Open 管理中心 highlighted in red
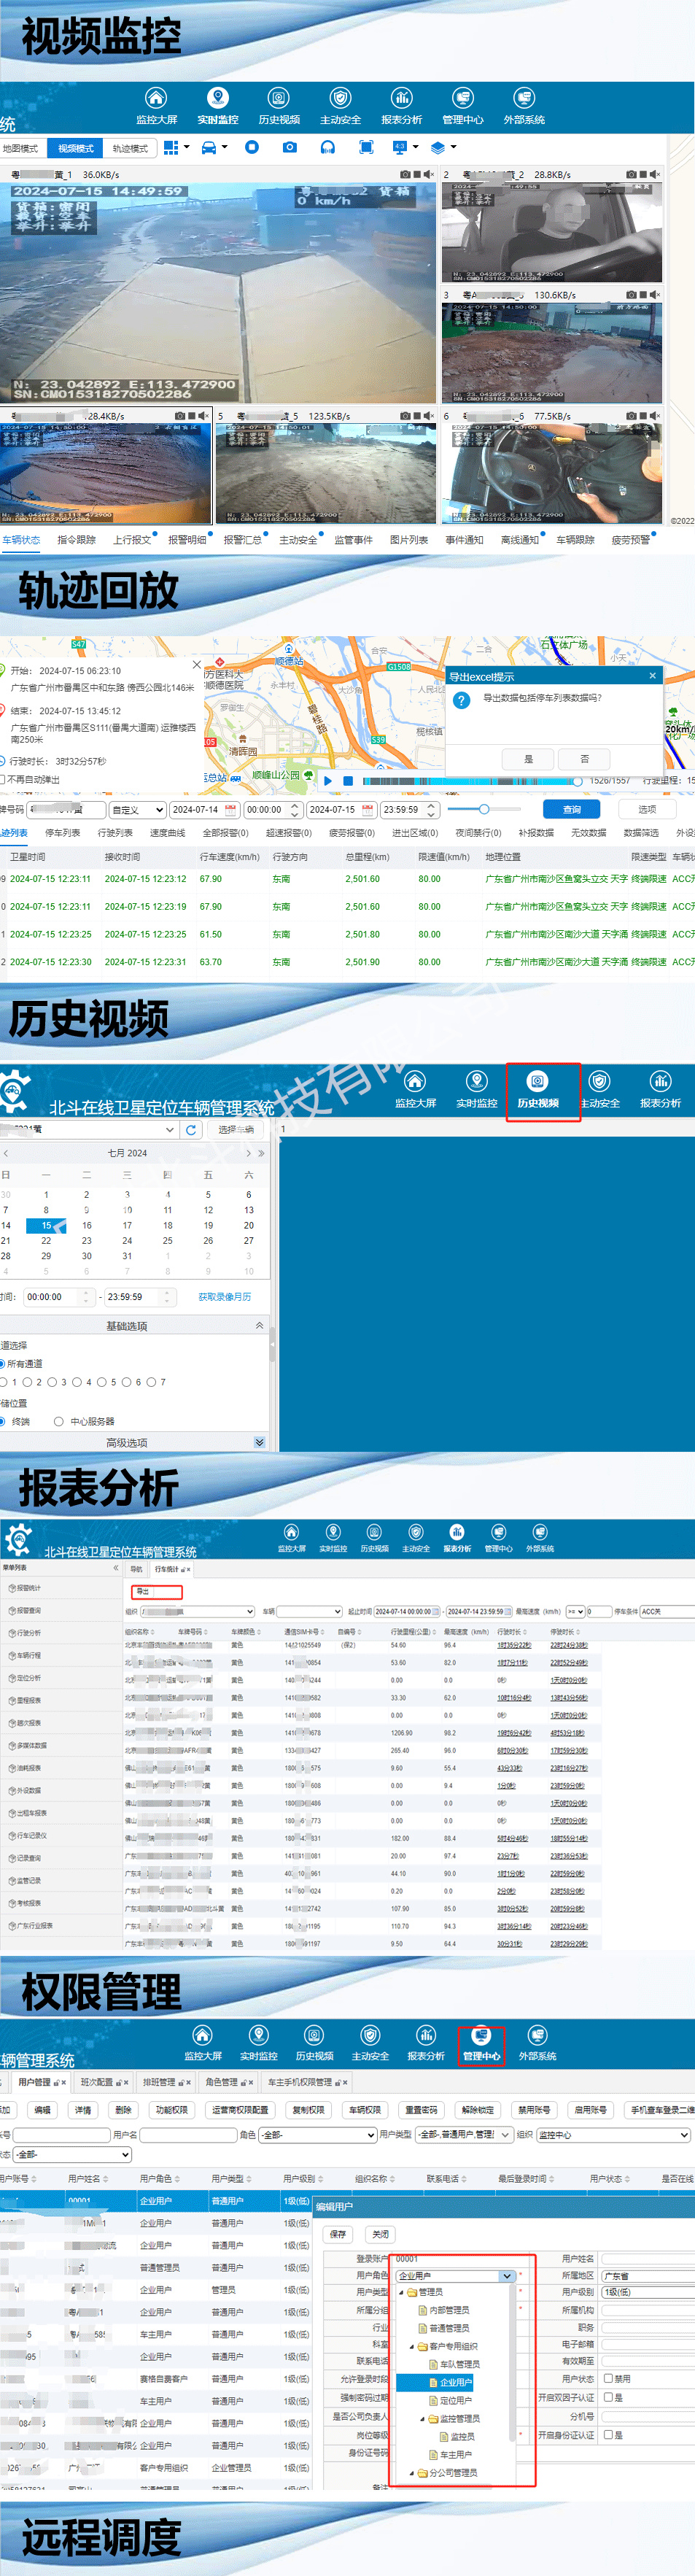This screenshot has width=695, height=2576. click(481, 2043)
